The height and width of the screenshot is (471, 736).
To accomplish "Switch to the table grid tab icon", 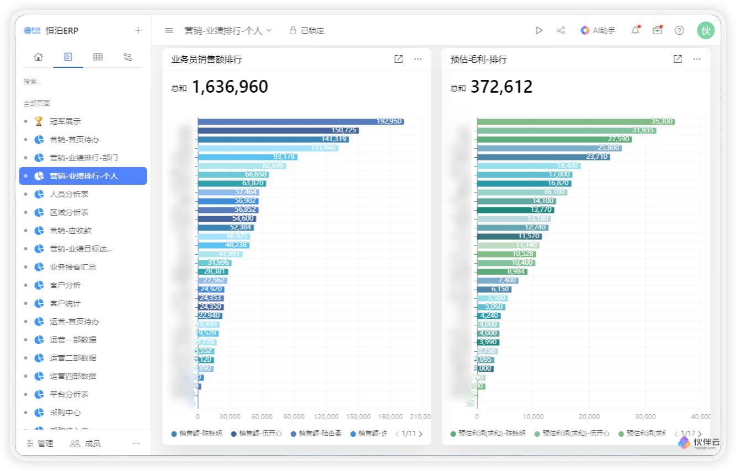I will point(98,57).
